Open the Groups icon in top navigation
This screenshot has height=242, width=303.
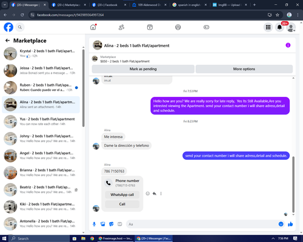[x=178, y=27]
